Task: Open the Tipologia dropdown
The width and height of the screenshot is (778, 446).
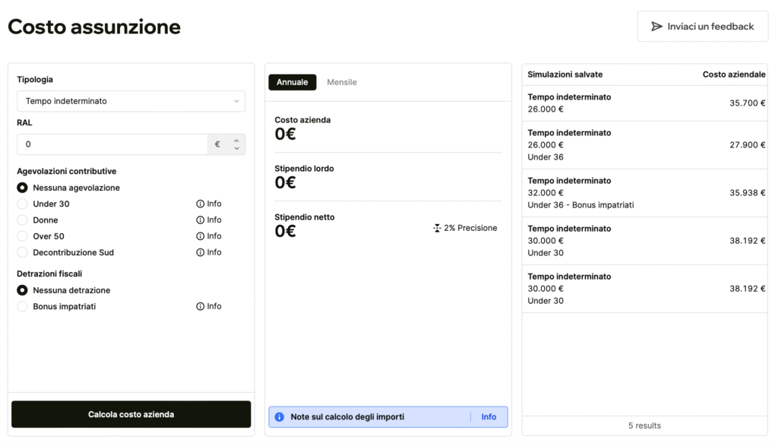Action: pos(131,101)
